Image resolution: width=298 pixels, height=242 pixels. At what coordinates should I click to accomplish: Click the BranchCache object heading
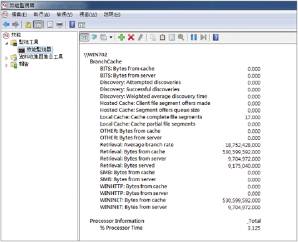[x=106, y=61]
